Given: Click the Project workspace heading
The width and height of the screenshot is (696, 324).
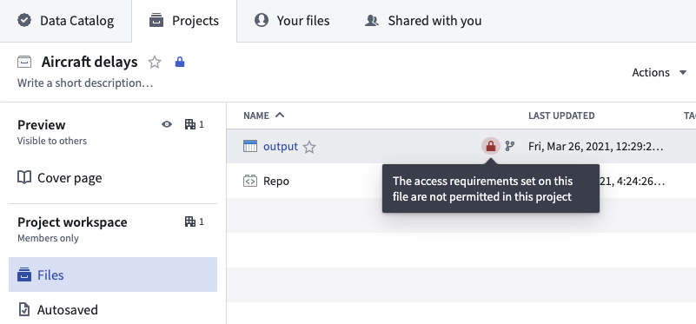Looking at the screenshot, I should tap(72, 222).
